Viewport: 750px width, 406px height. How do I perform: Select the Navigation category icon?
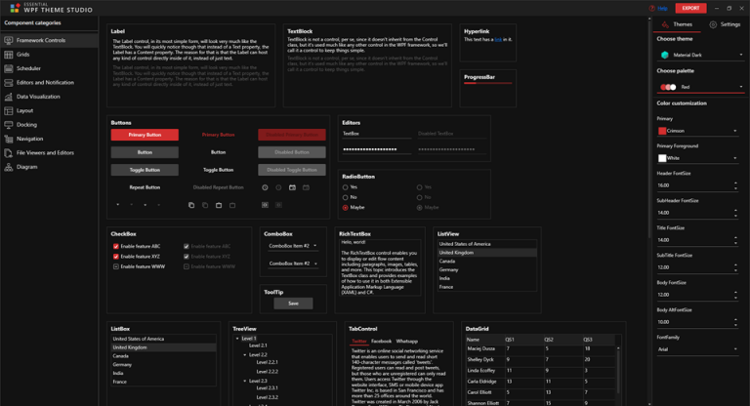tap(8, 139)
